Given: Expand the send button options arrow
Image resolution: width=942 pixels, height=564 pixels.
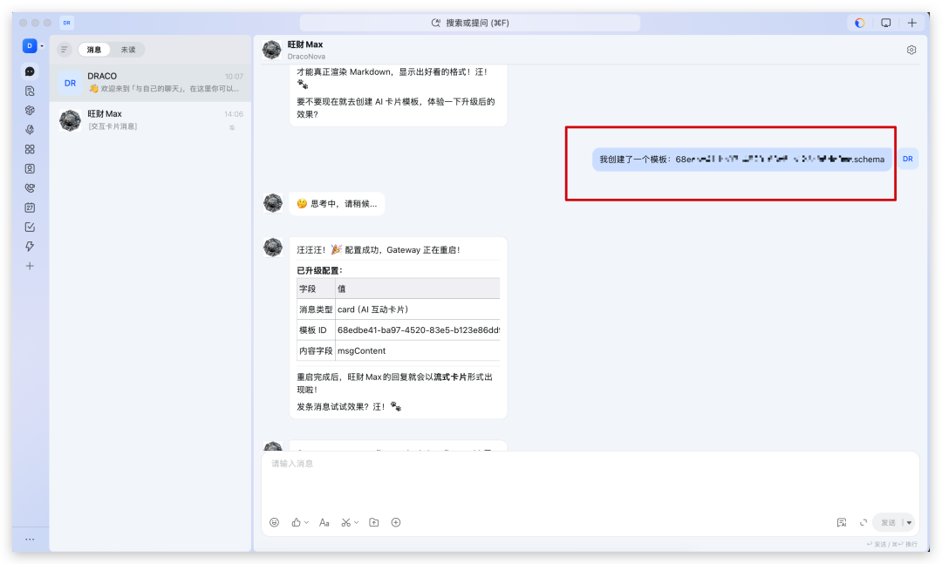Looking at the screenshot, I should [x=909, y=523].
